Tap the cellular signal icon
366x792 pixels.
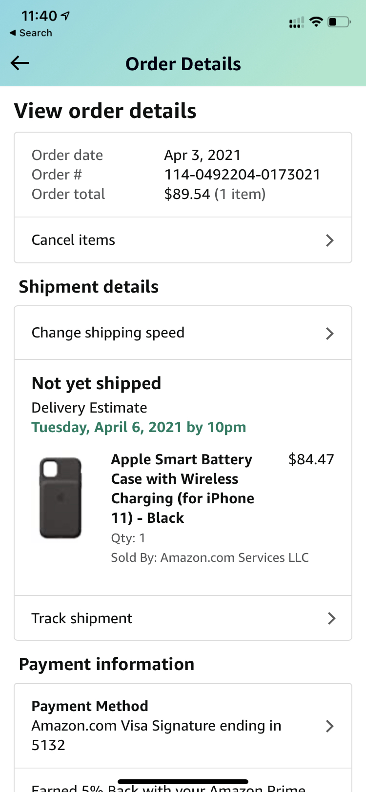(297, 22)
